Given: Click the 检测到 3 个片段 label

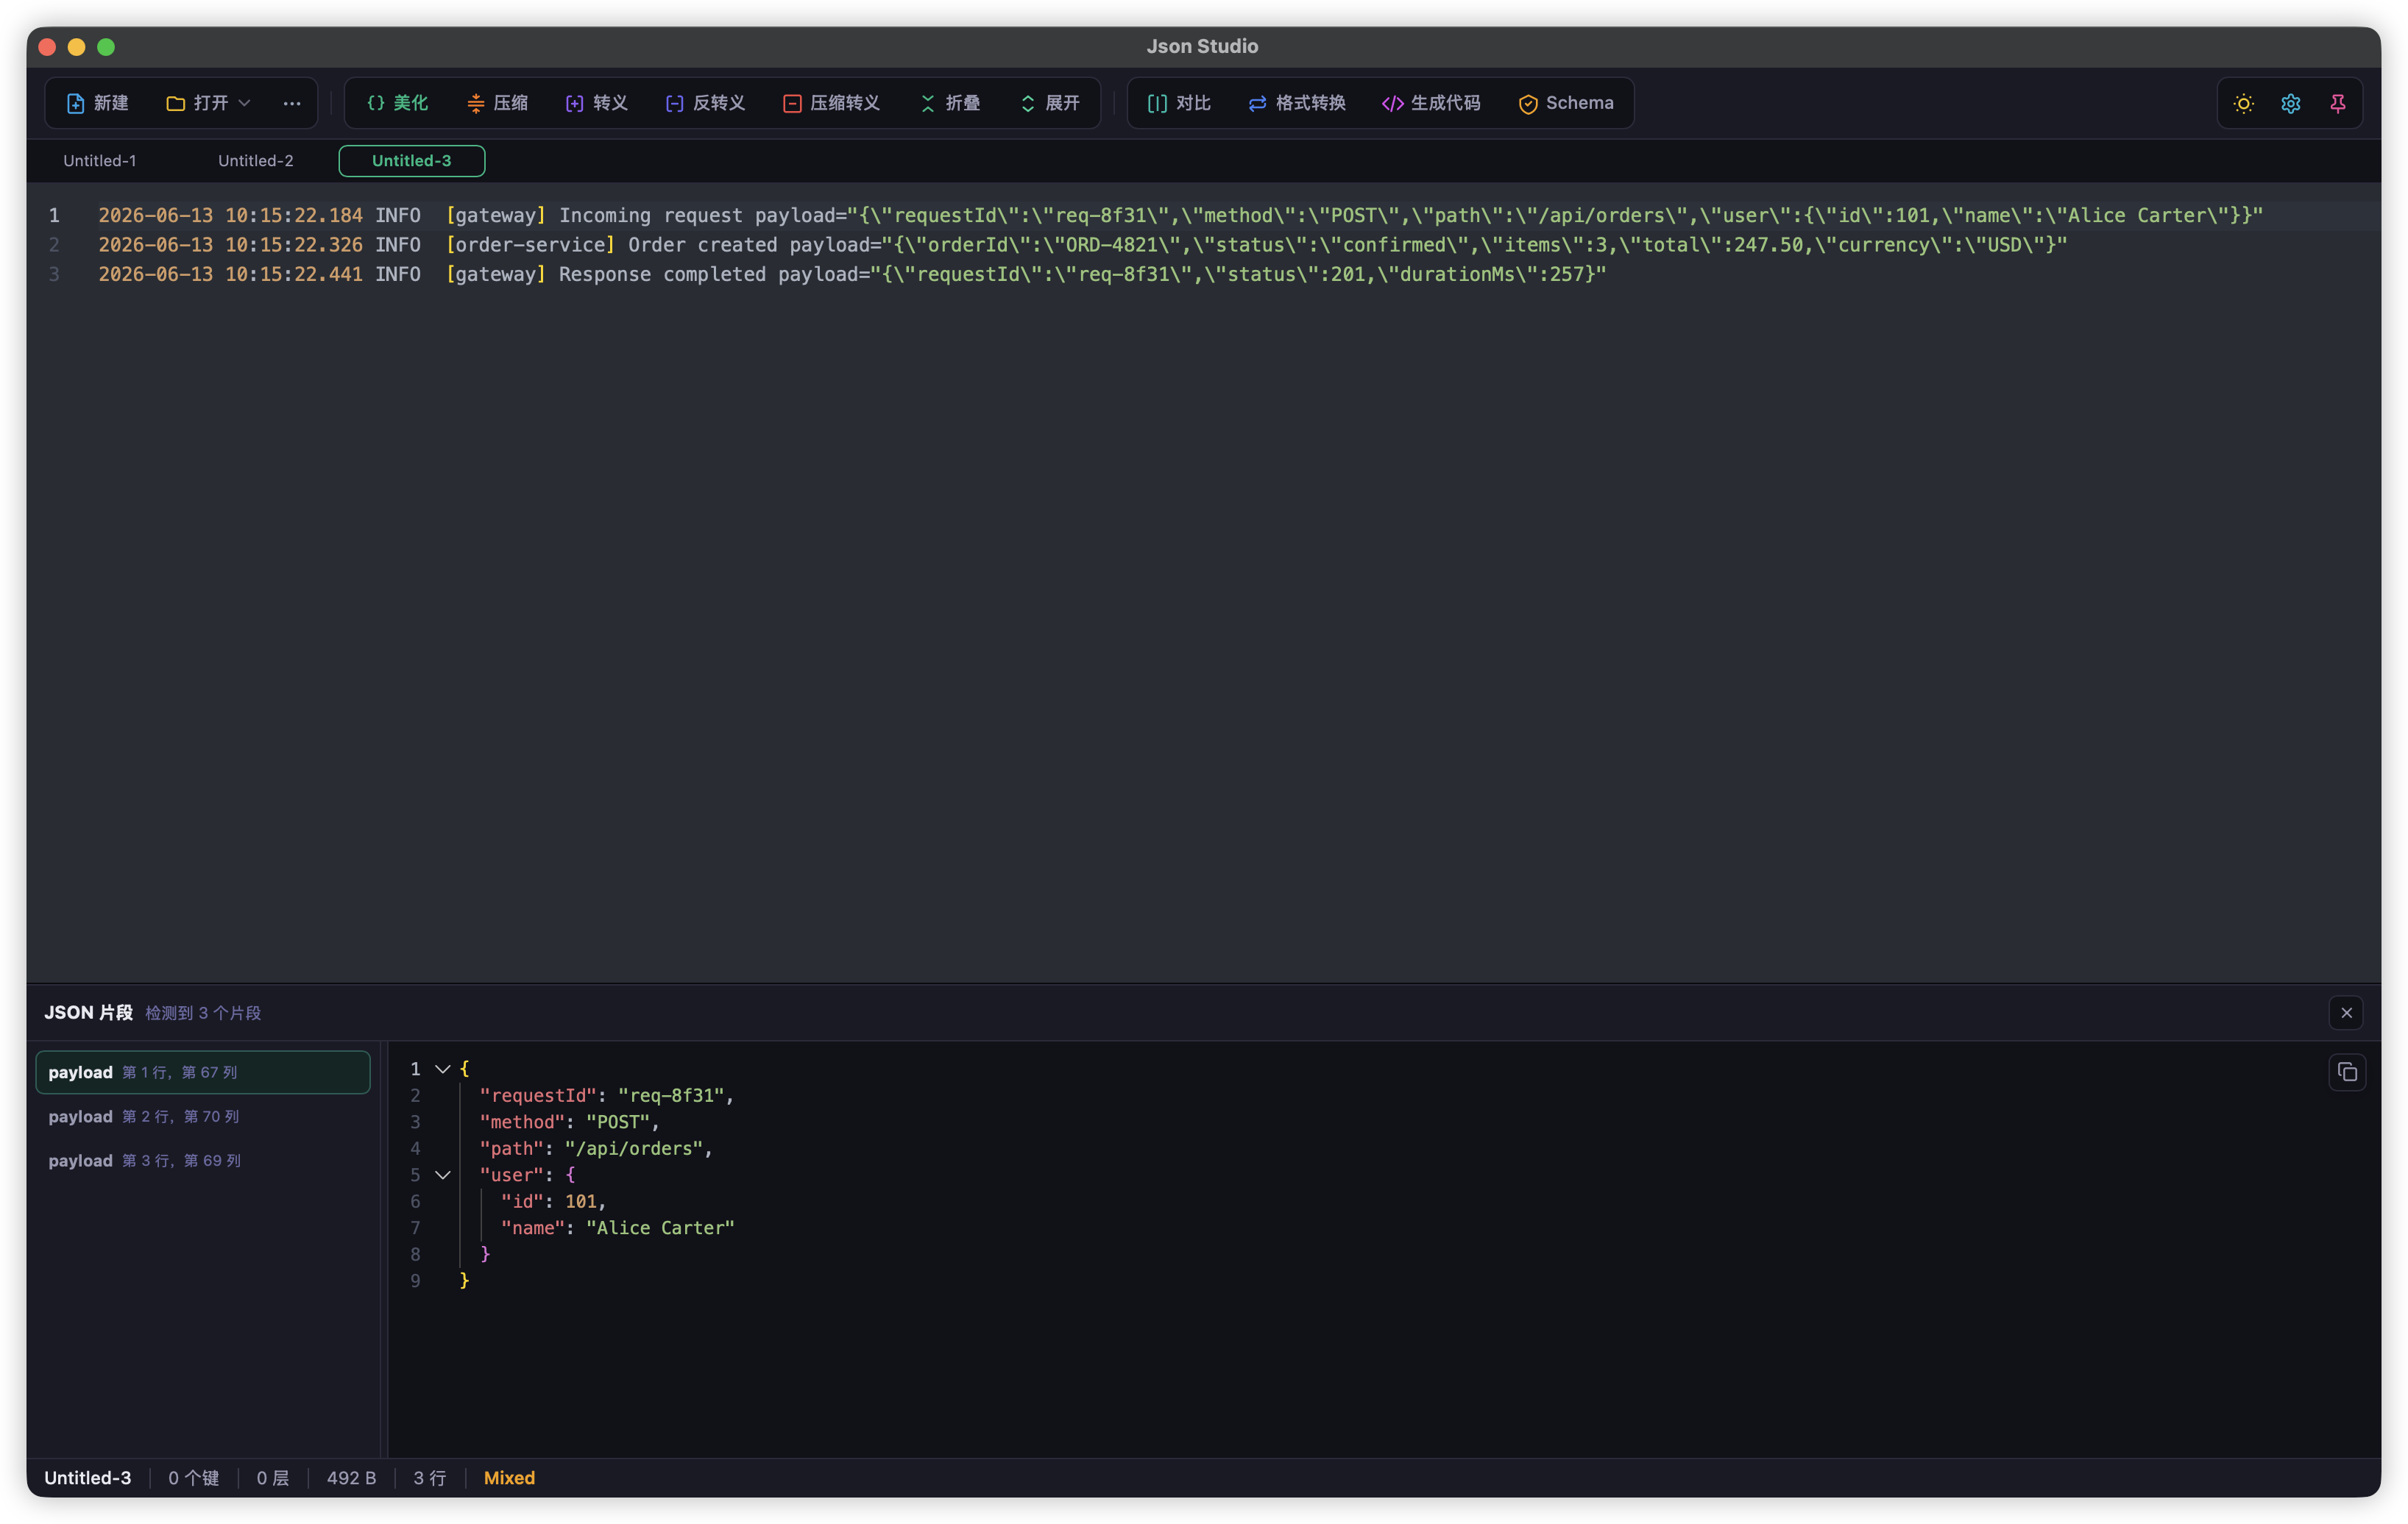Looking at the screenshot, I should click(203, 1014).
